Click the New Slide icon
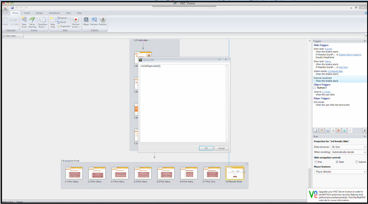Viewport: 368px width, 204px height. click(53, 20)
